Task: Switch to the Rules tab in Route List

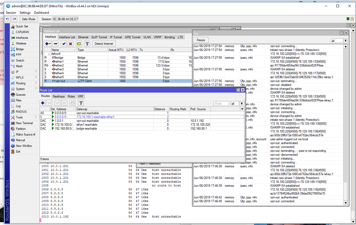Action: 71,96
